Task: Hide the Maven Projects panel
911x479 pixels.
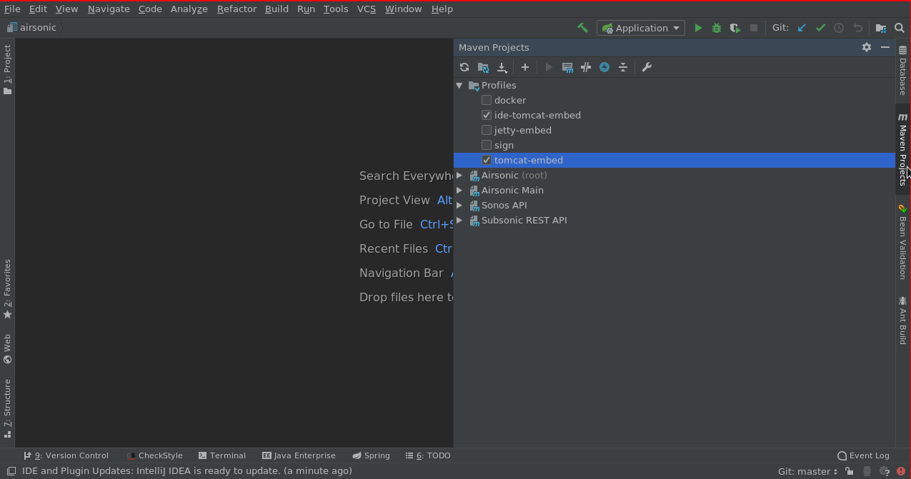Action: pos(885,47)
